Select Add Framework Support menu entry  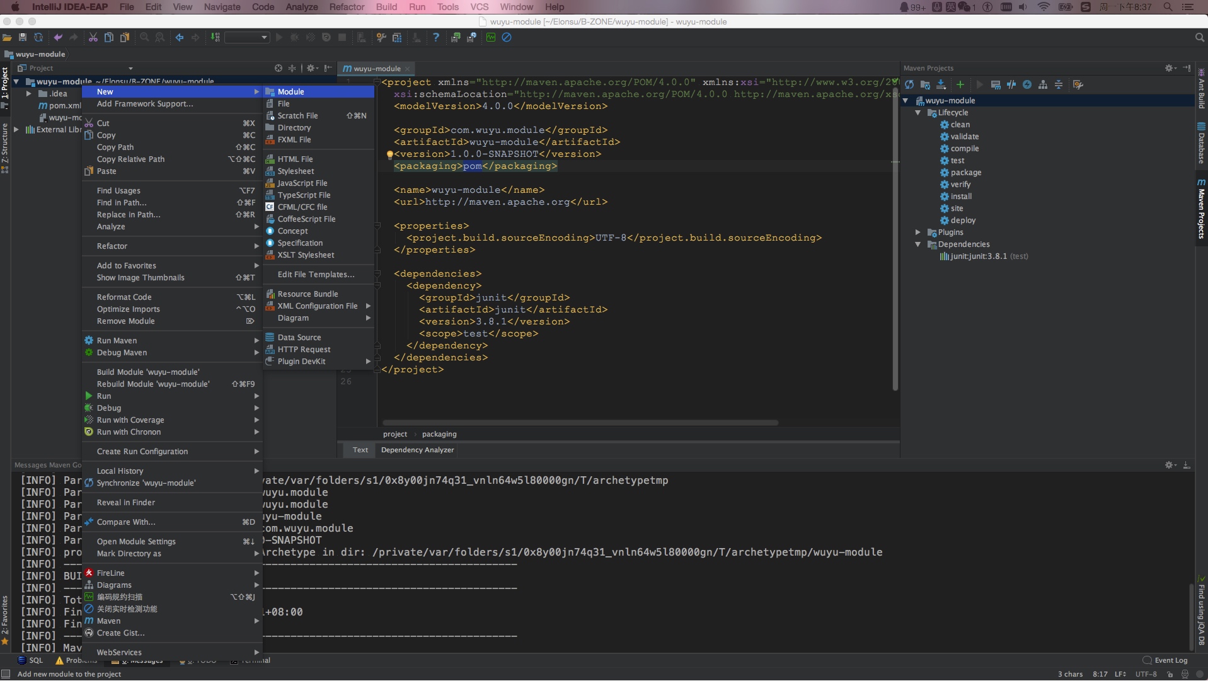173,104
